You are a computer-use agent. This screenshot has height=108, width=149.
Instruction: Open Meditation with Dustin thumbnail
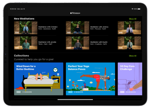[77, 43]
